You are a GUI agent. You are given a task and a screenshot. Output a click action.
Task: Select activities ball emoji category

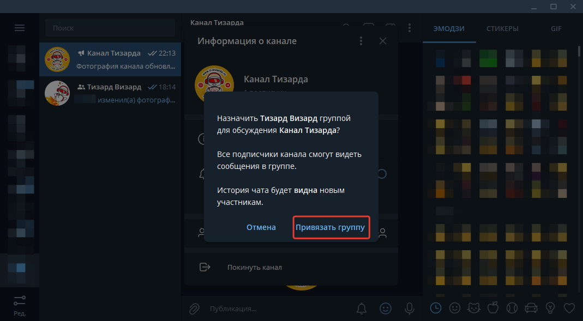[x=512, y=307]
